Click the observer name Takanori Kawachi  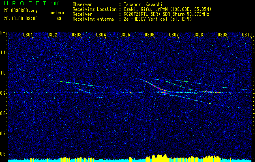[143, 4]
